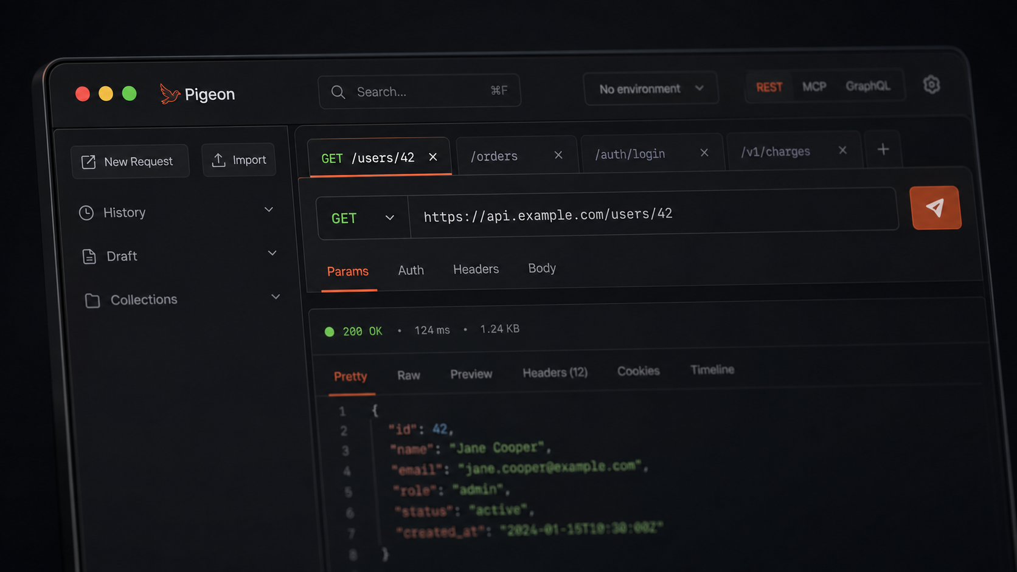Close the /auth/login tab
This screenshot has height=572, width=1017.
coord(704,153)
